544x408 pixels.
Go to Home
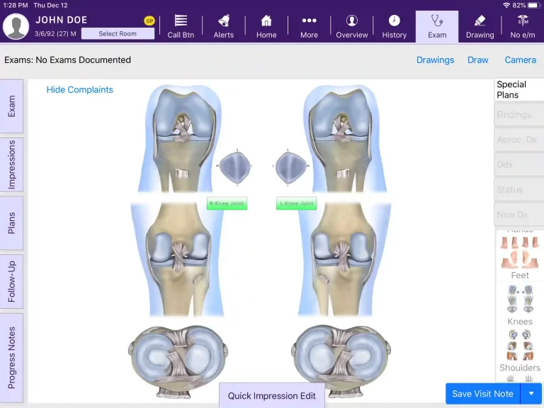click(x=266, y=26)
